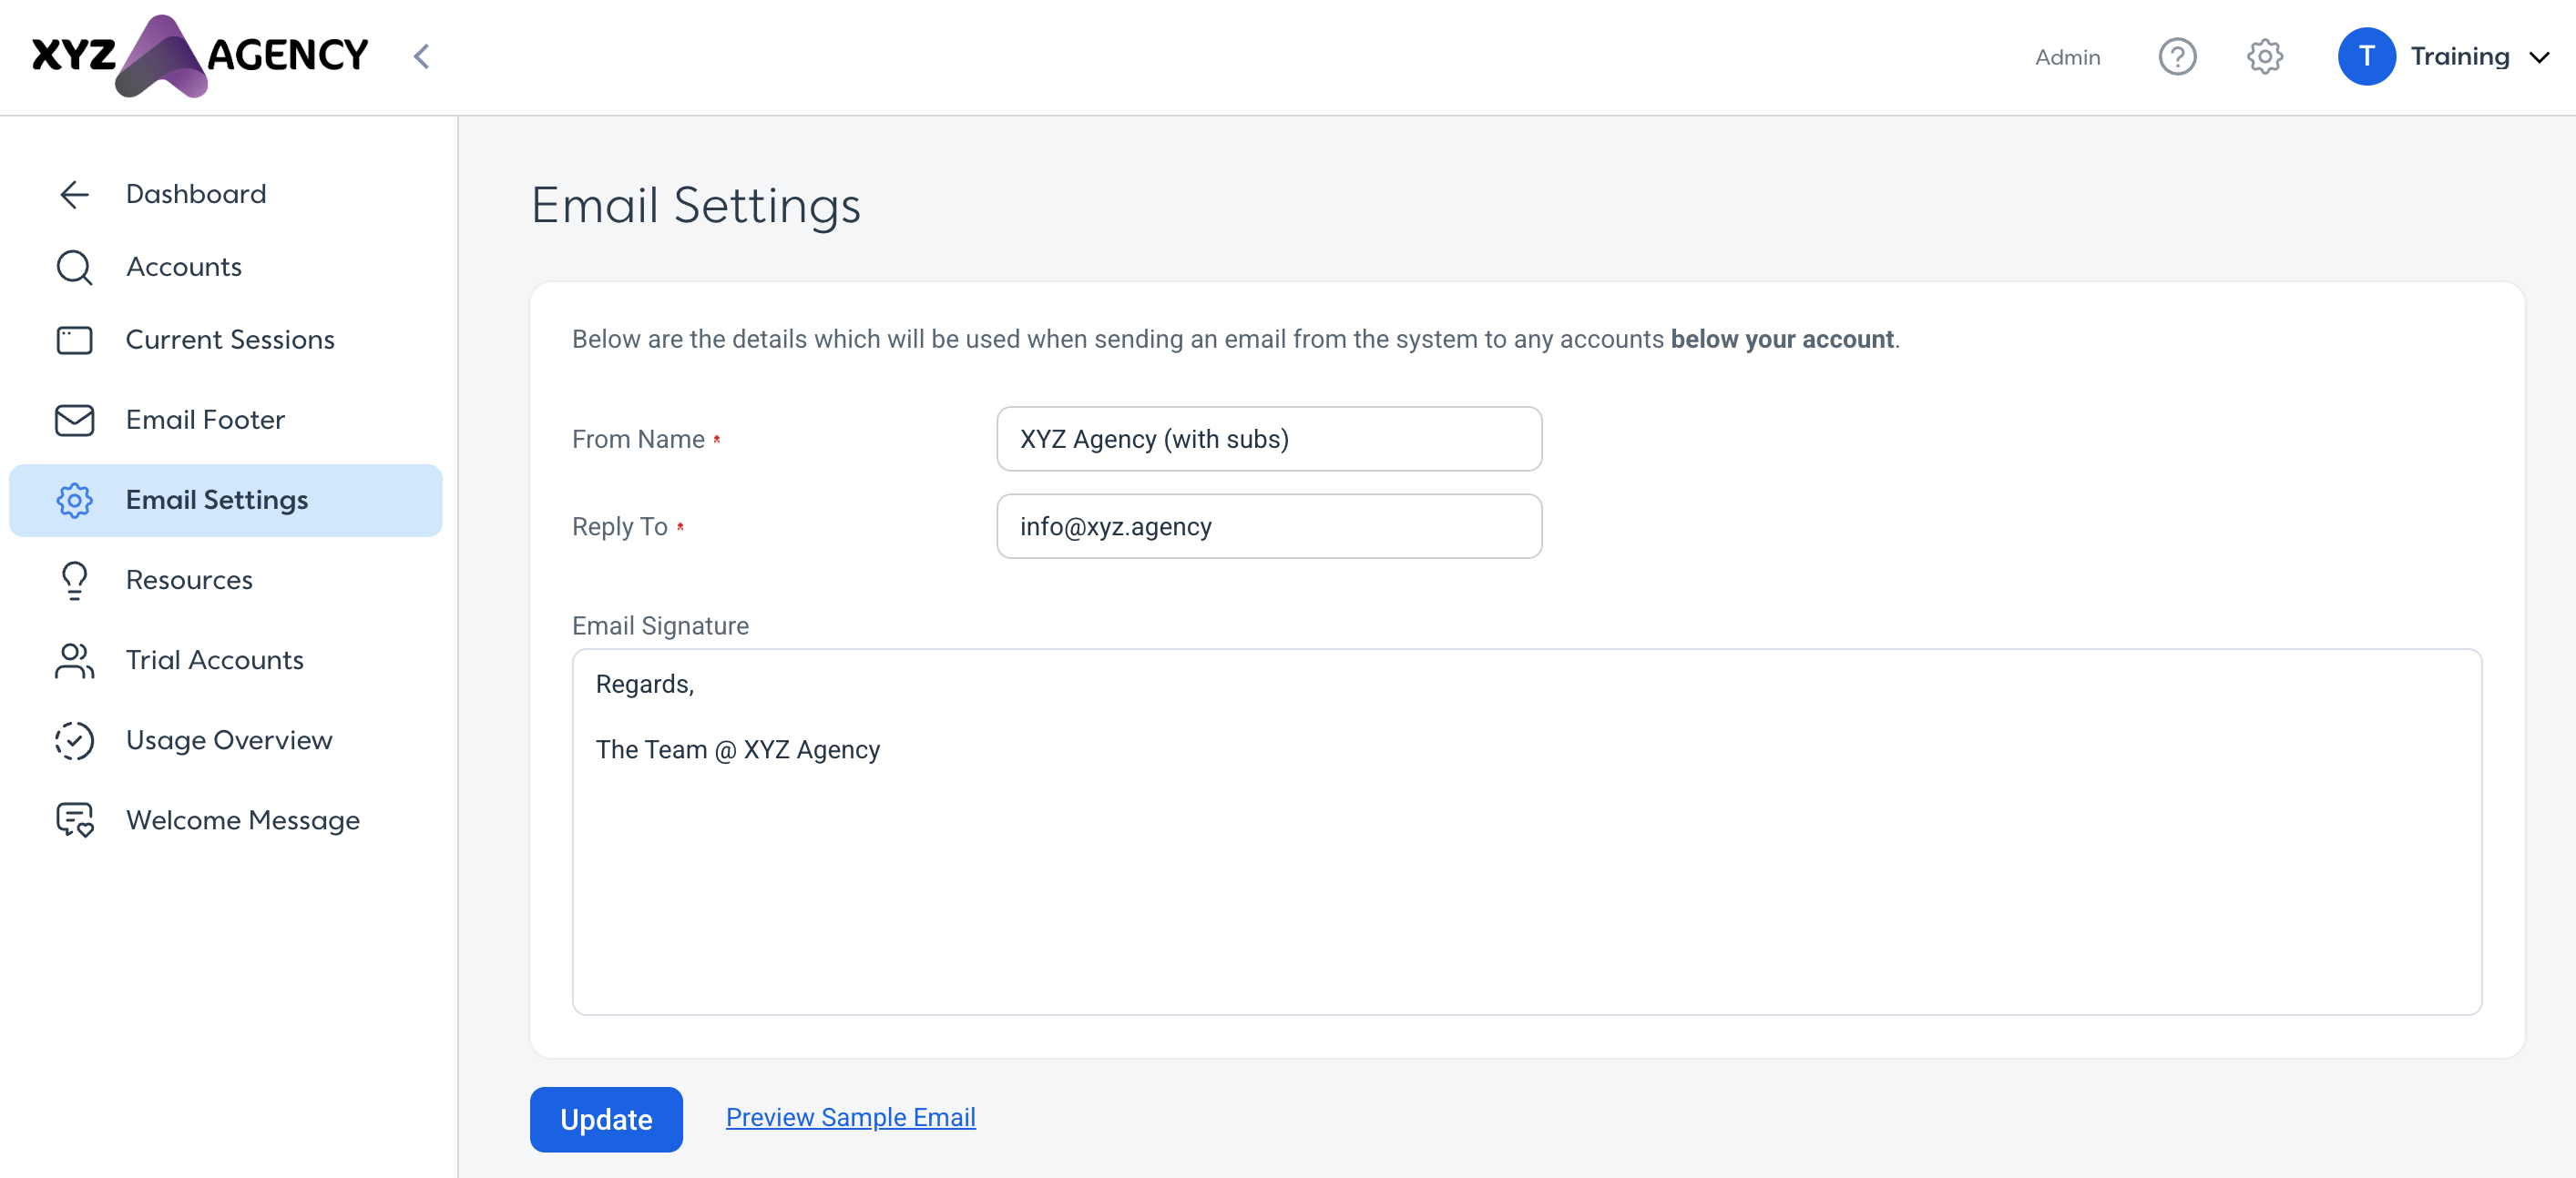Click the Reply To label
The width and height of the screenshot is (2576, 1178).
click(620, 526)
